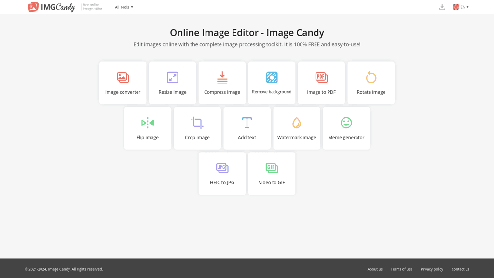Click the Crop image icon
The image size is (494, 278).
point(197,123)
